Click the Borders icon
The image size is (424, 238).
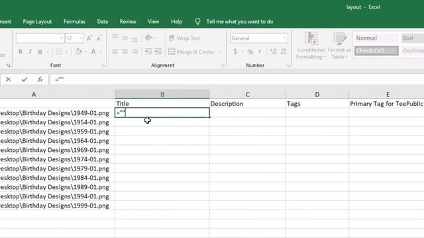59,52
